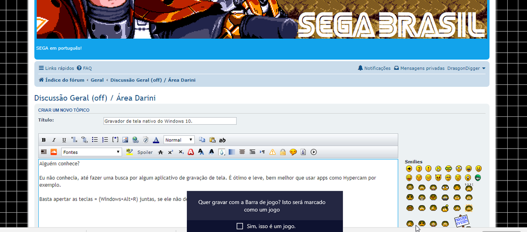The image size is (527, 232).
Task: Insert the Master System sign smiley
Action: click(462, 220)
